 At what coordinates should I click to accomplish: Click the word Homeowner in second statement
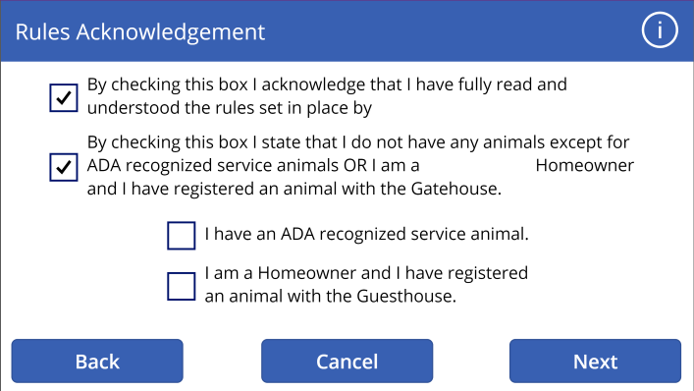[x=585, y=165]
